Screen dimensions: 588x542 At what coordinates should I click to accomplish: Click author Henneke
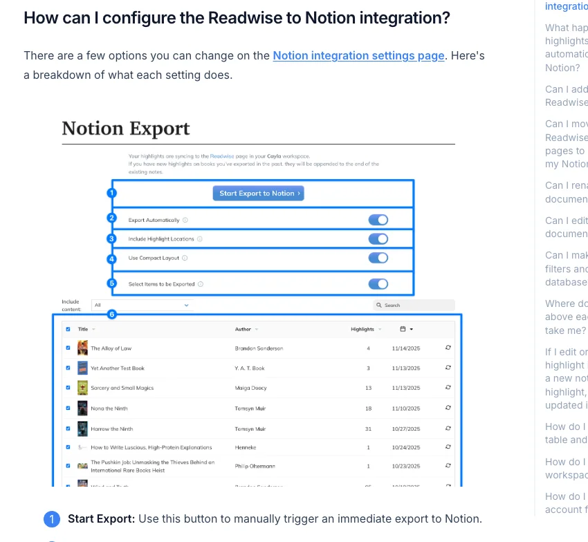[246, 447]
